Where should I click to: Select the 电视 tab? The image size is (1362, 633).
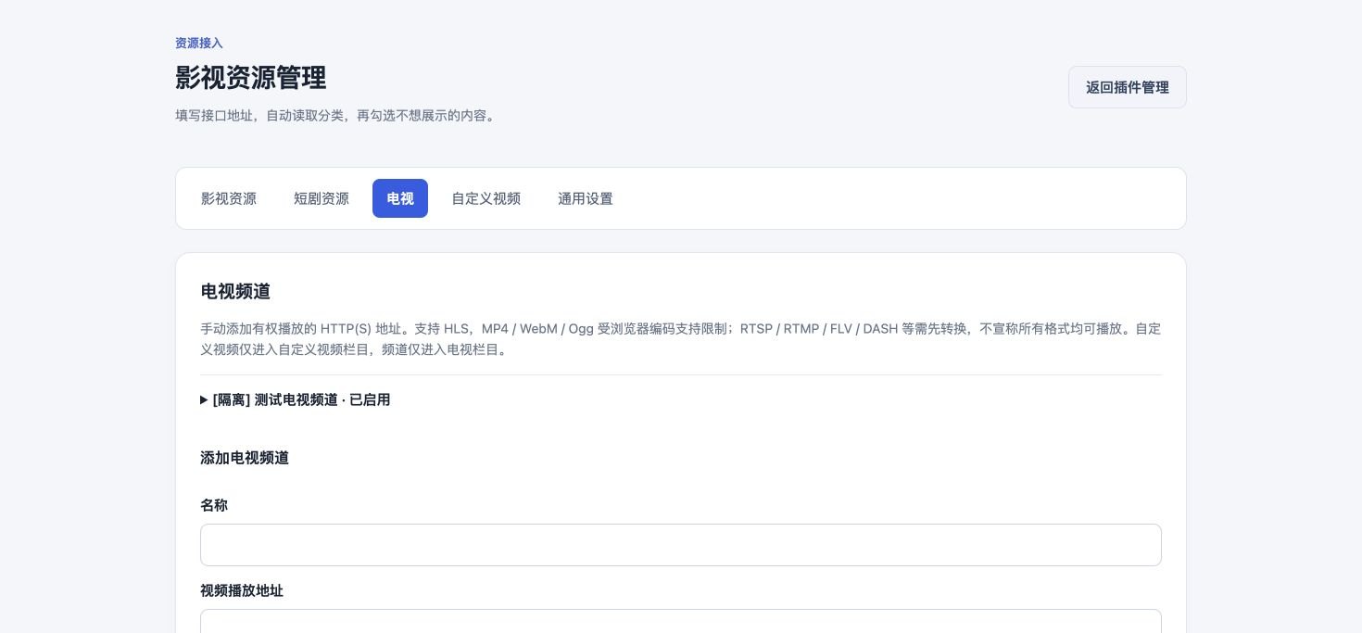click(400, 198)
